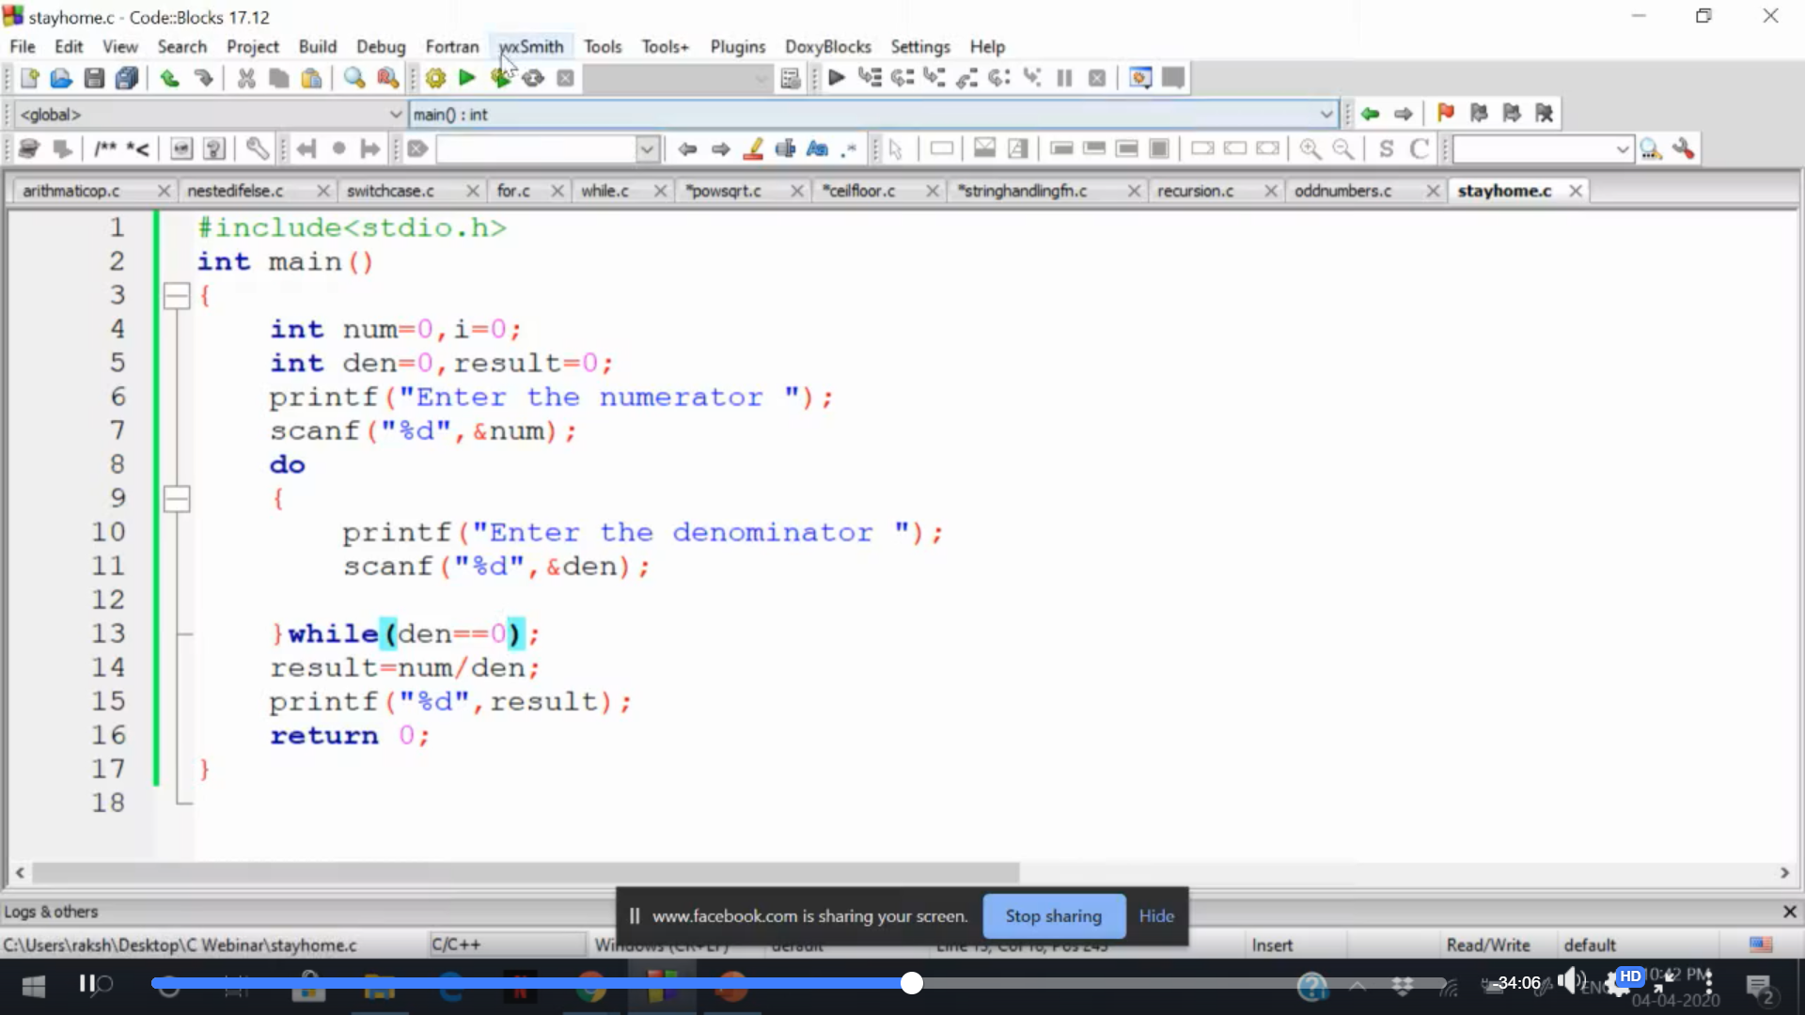Click the horizontal editor scrollbar
The image size is (1805, 1015).
point(526,873)
